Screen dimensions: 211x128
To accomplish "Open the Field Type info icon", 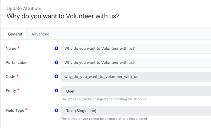I will pyautogui.click(x=56, y=110).
